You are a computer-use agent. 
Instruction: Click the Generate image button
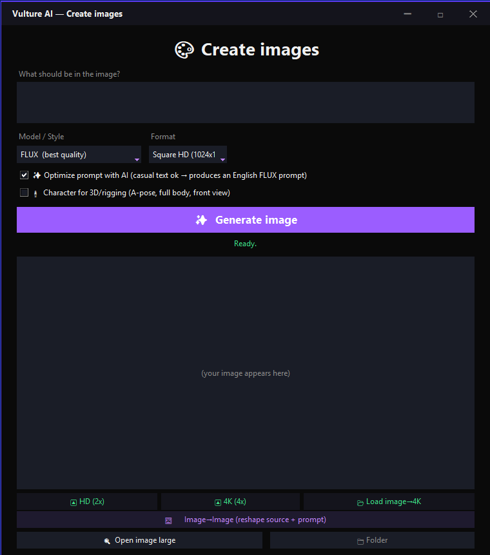point(246,220)
